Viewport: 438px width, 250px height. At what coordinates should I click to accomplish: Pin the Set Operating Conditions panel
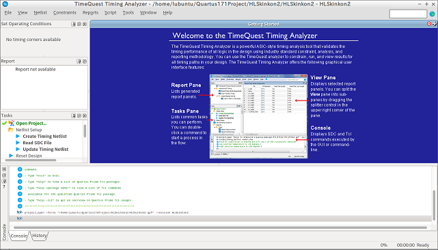(x=74, y=24)
